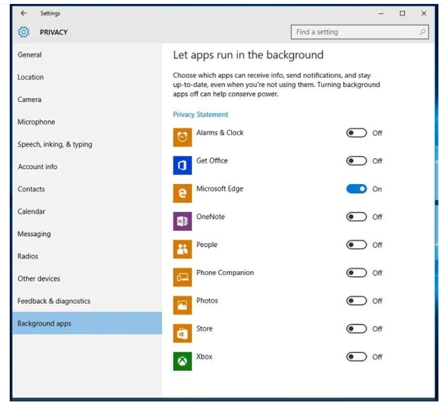Viewport: 443px width, 406px height.
Task: Click the Microsoft Edge label text
Action: pos(220,189)
